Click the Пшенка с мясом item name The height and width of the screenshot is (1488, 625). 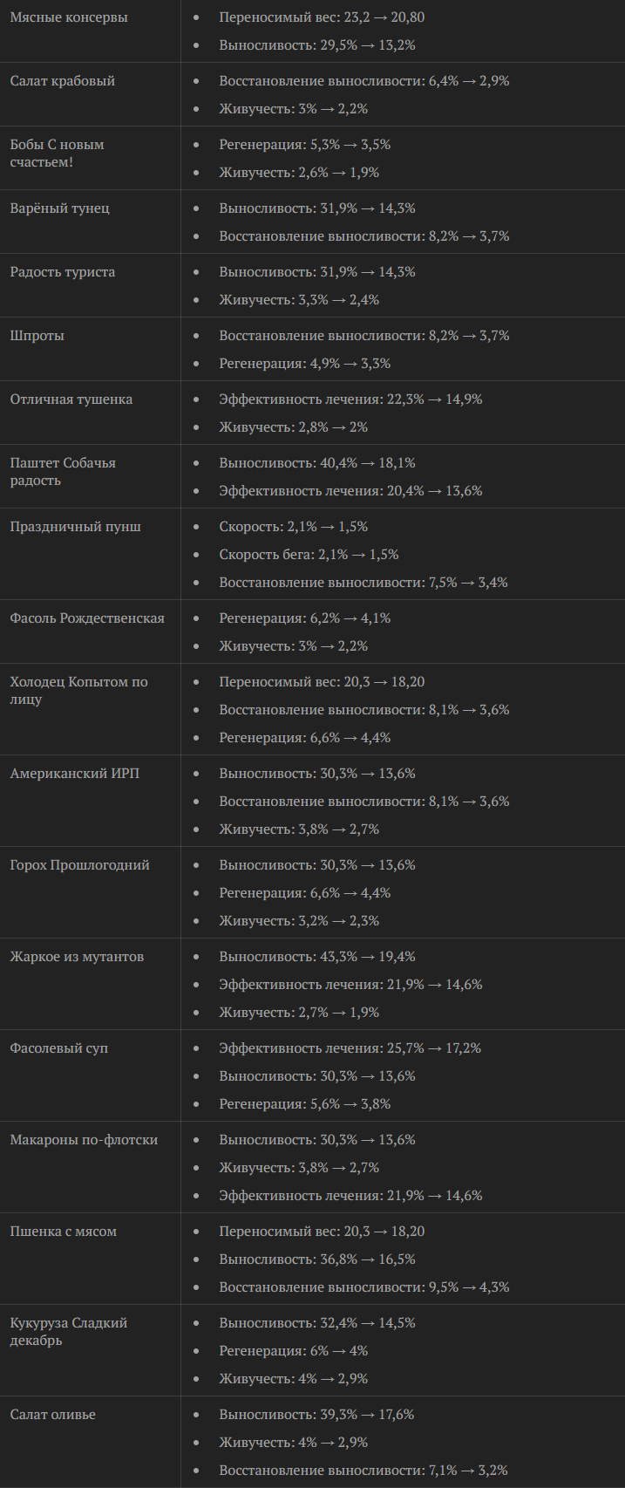(64, 1232)
